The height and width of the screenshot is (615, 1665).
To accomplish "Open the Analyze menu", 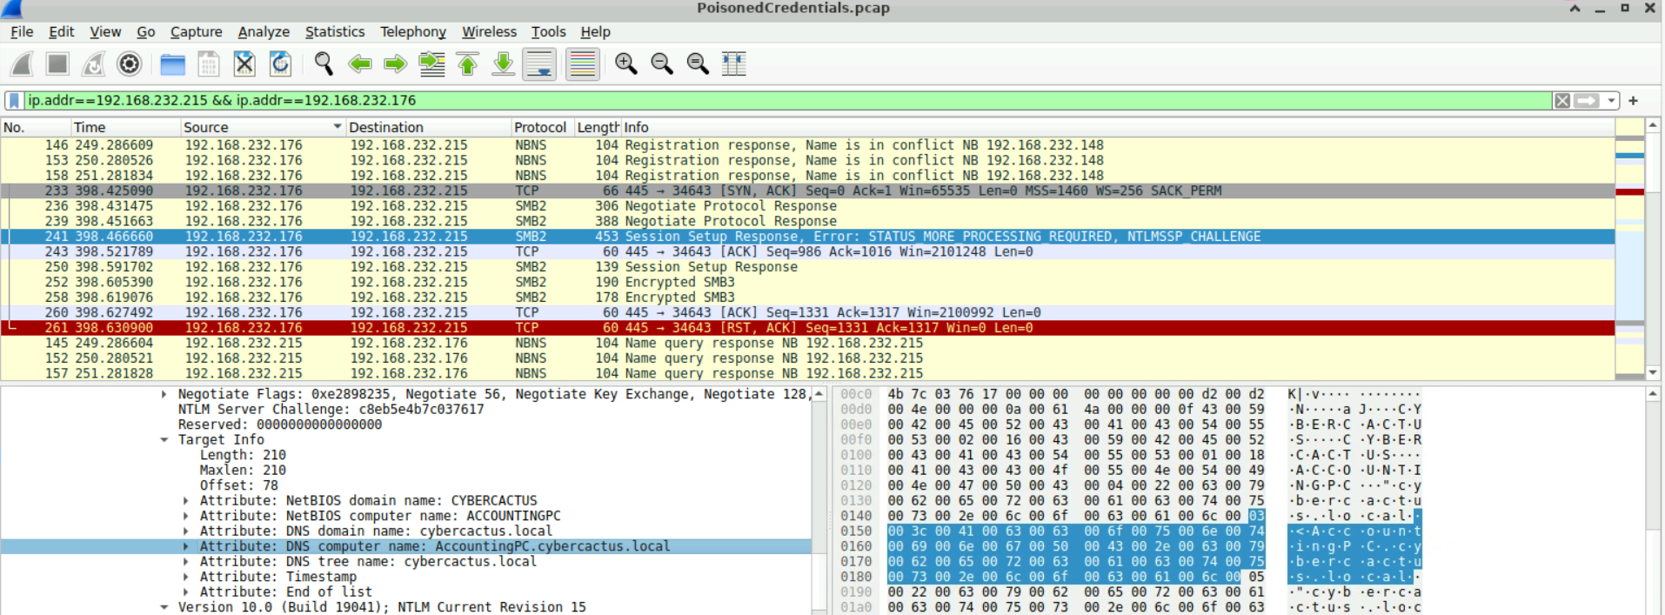I will coord(264,31).
